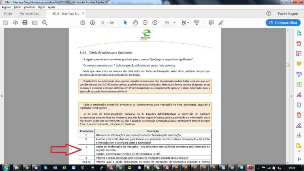Open the Ajuda menu

51,7
